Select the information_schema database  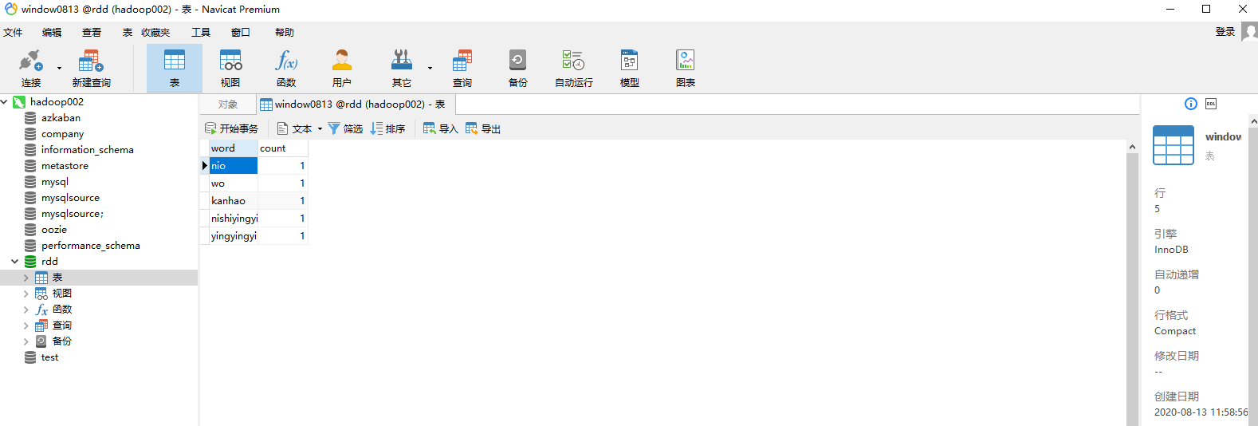[87, 150]
